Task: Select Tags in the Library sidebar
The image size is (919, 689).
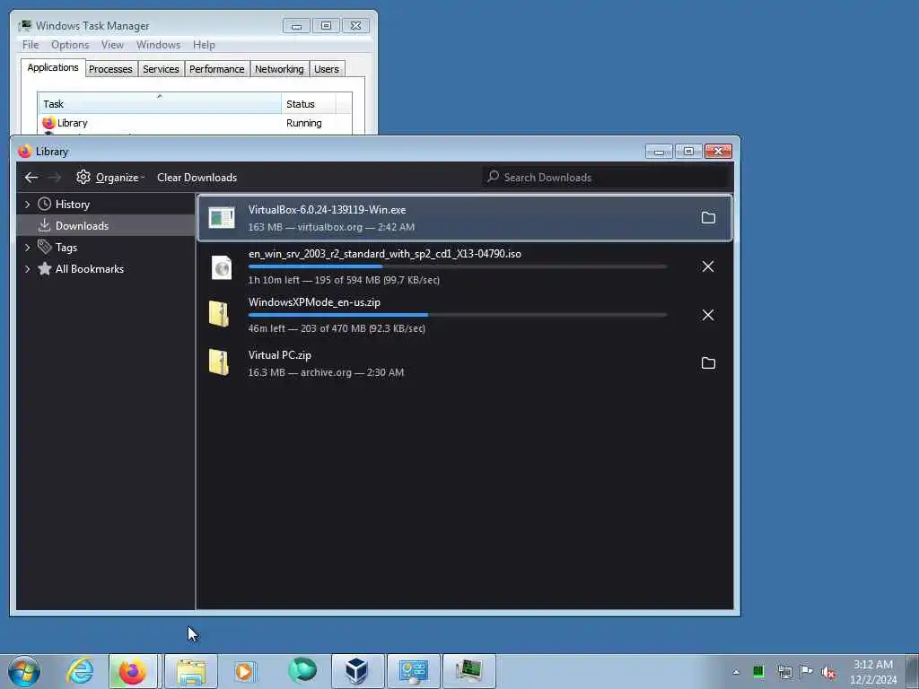Action: (x=66, y=248)
